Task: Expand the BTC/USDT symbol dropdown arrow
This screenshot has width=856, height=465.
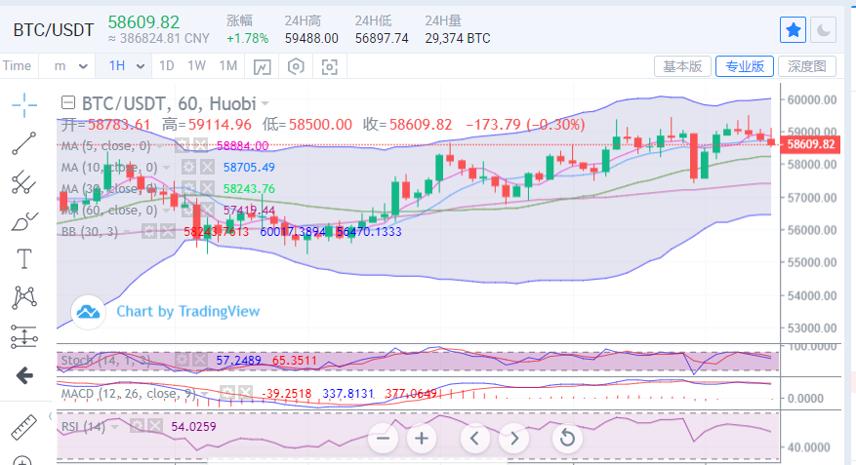Action: 265,103
